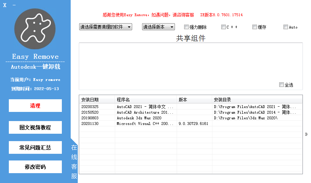The width and height of the screenshot is (311, 183).
Task: Minimize the window with the dash button
Action: tap(14, 5)
